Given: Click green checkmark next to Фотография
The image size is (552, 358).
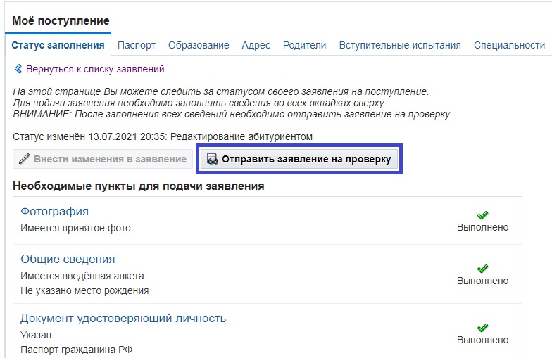Looking at the screenshot, I should (x=483, y=215).
